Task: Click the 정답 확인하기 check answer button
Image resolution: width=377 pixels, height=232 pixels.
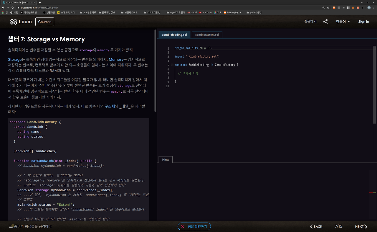Action: (194, 226)
